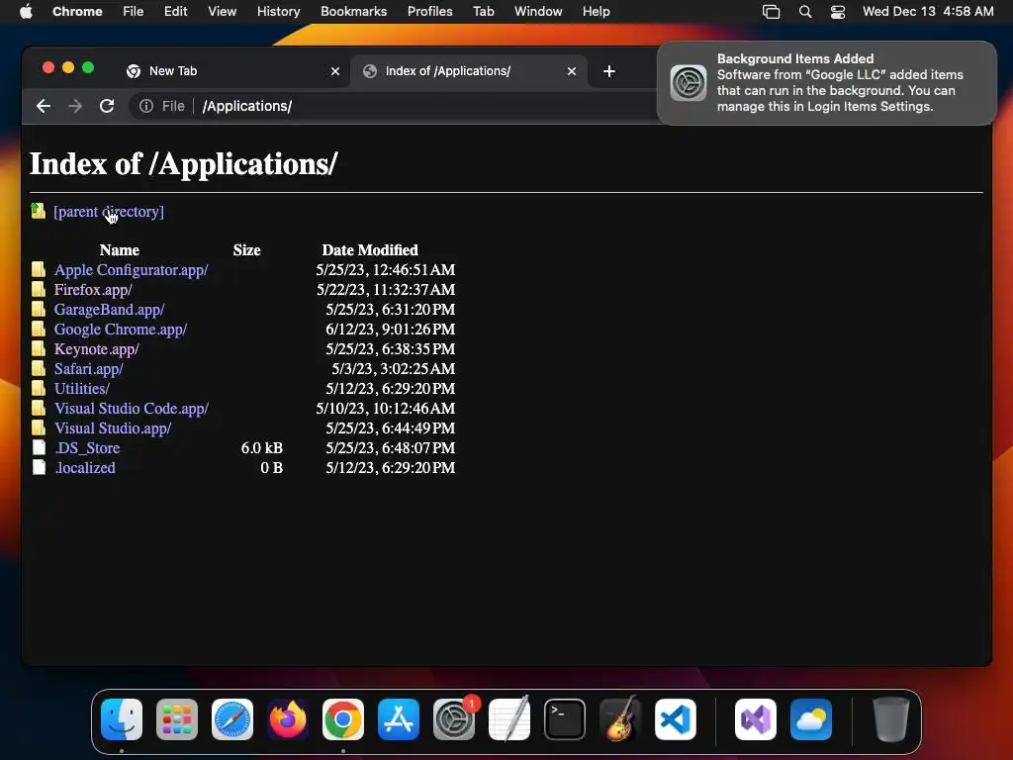The width and height of the screenshot is (1013, 760).
Task: Open Trash from the Dock
Action: tap(891, 719)
